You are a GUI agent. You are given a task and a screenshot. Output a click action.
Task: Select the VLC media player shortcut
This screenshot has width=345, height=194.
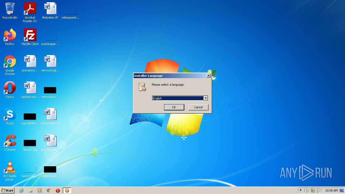tap(10, 171)
